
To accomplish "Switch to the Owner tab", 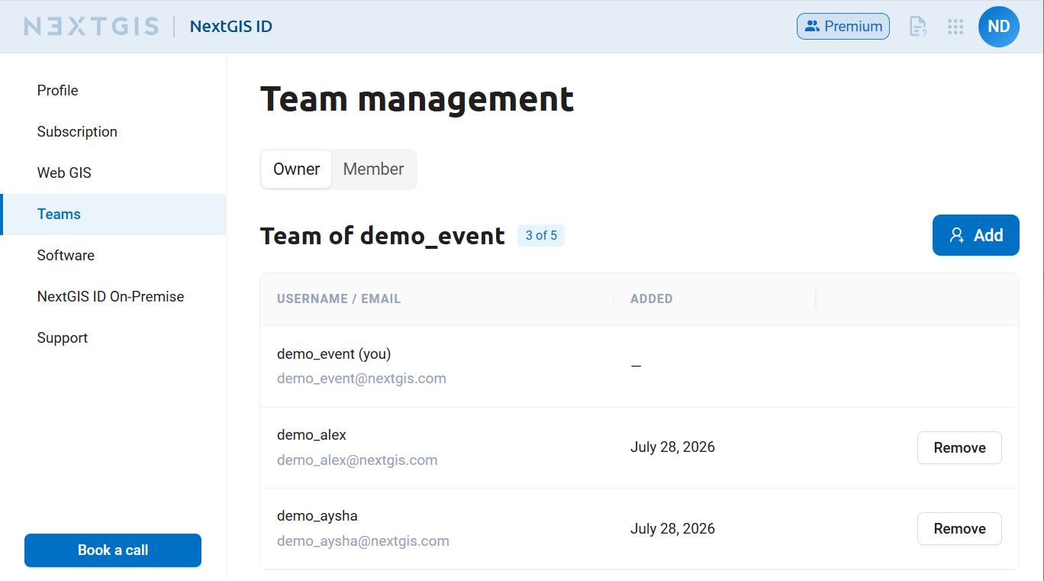I will click(x=297, y=169).
